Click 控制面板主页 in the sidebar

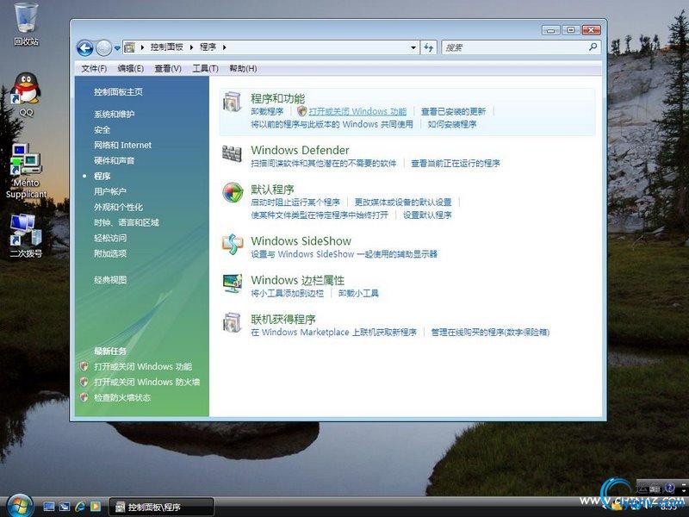pyautogui.click(x=118, y=92)
